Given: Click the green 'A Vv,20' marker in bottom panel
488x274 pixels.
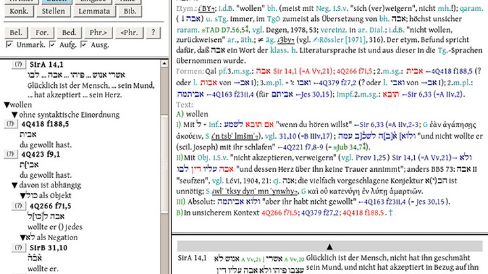Looking at the screenshot, I should click(294, 259).
